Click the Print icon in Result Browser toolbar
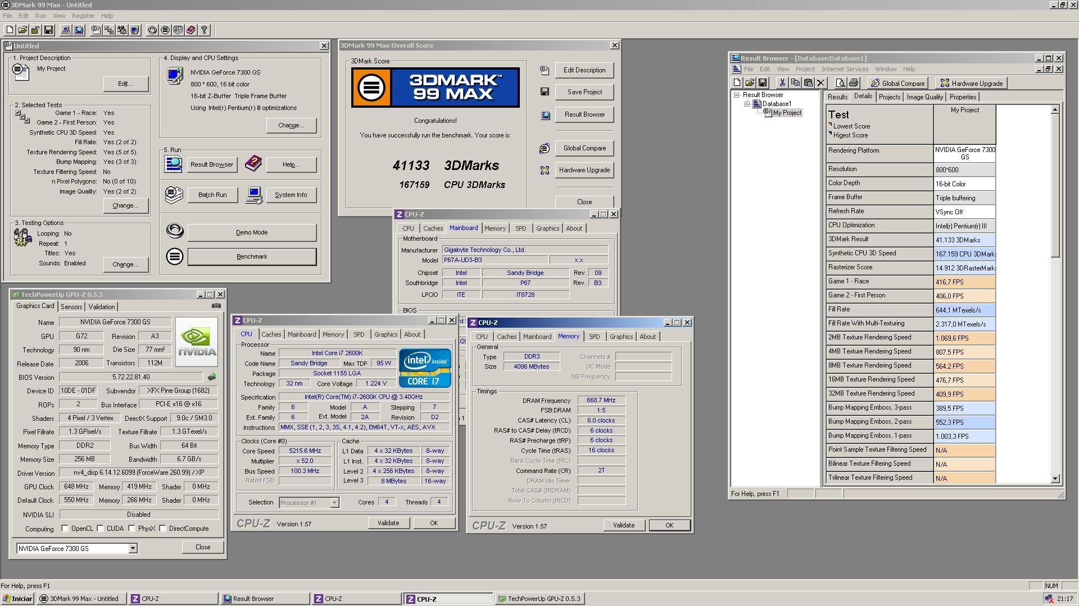 854,83
